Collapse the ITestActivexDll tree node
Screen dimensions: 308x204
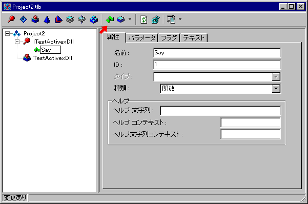(x=17, y=42)
